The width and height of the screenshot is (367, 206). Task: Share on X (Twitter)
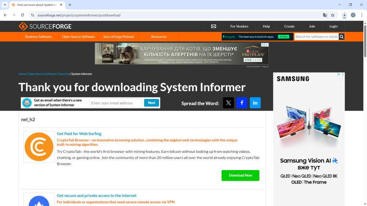tap(228, 103)
